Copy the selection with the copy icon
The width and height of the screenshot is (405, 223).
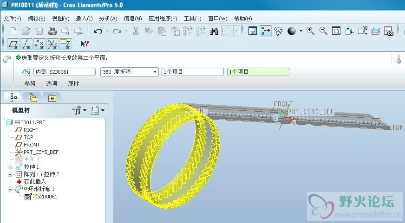(x=149, y=31)
